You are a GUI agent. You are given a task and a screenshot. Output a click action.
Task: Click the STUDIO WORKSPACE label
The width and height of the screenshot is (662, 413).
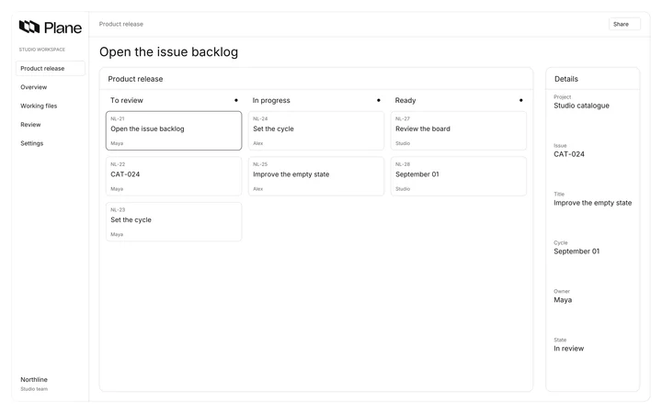point(41,50)
